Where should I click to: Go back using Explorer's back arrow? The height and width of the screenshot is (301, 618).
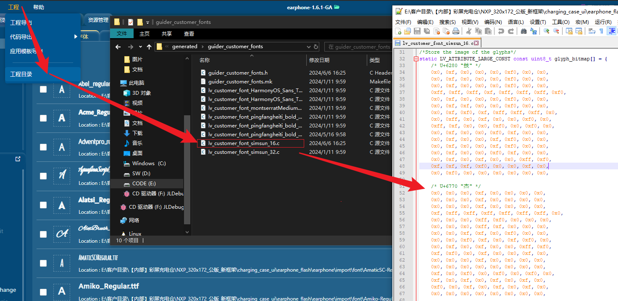click(x=118, y=47)
